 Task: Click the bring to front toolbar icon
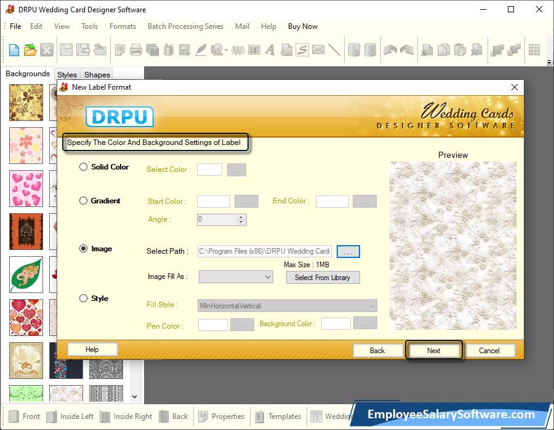[497, 50]
